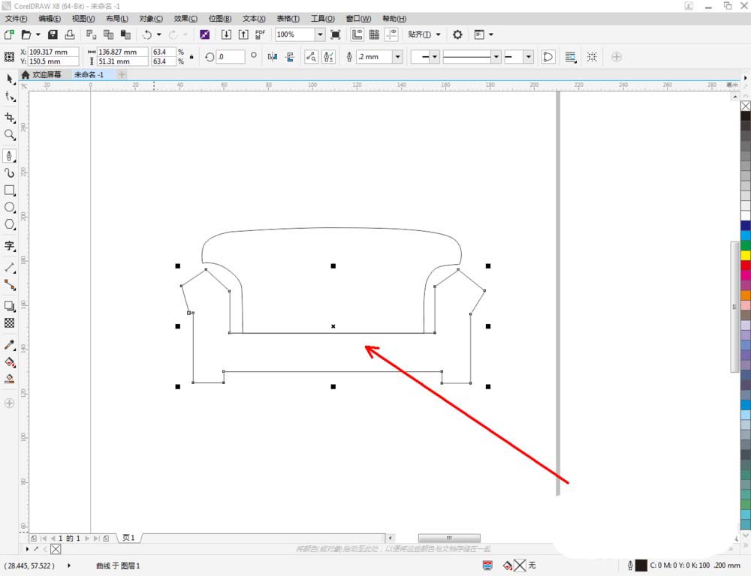
Task: Open the Options gear settings
Action: [457, 34]
